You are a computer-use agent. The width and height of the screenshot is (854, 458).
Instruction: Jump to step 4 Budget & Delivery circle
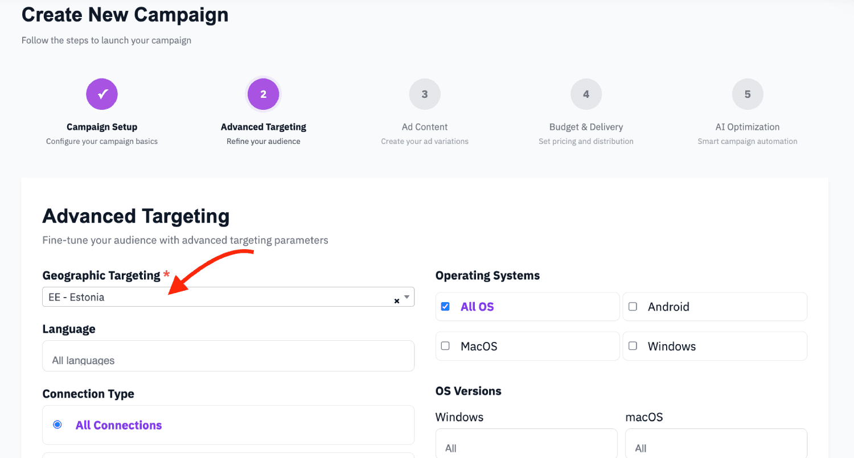pyautogui.click(x=586, y=94)
